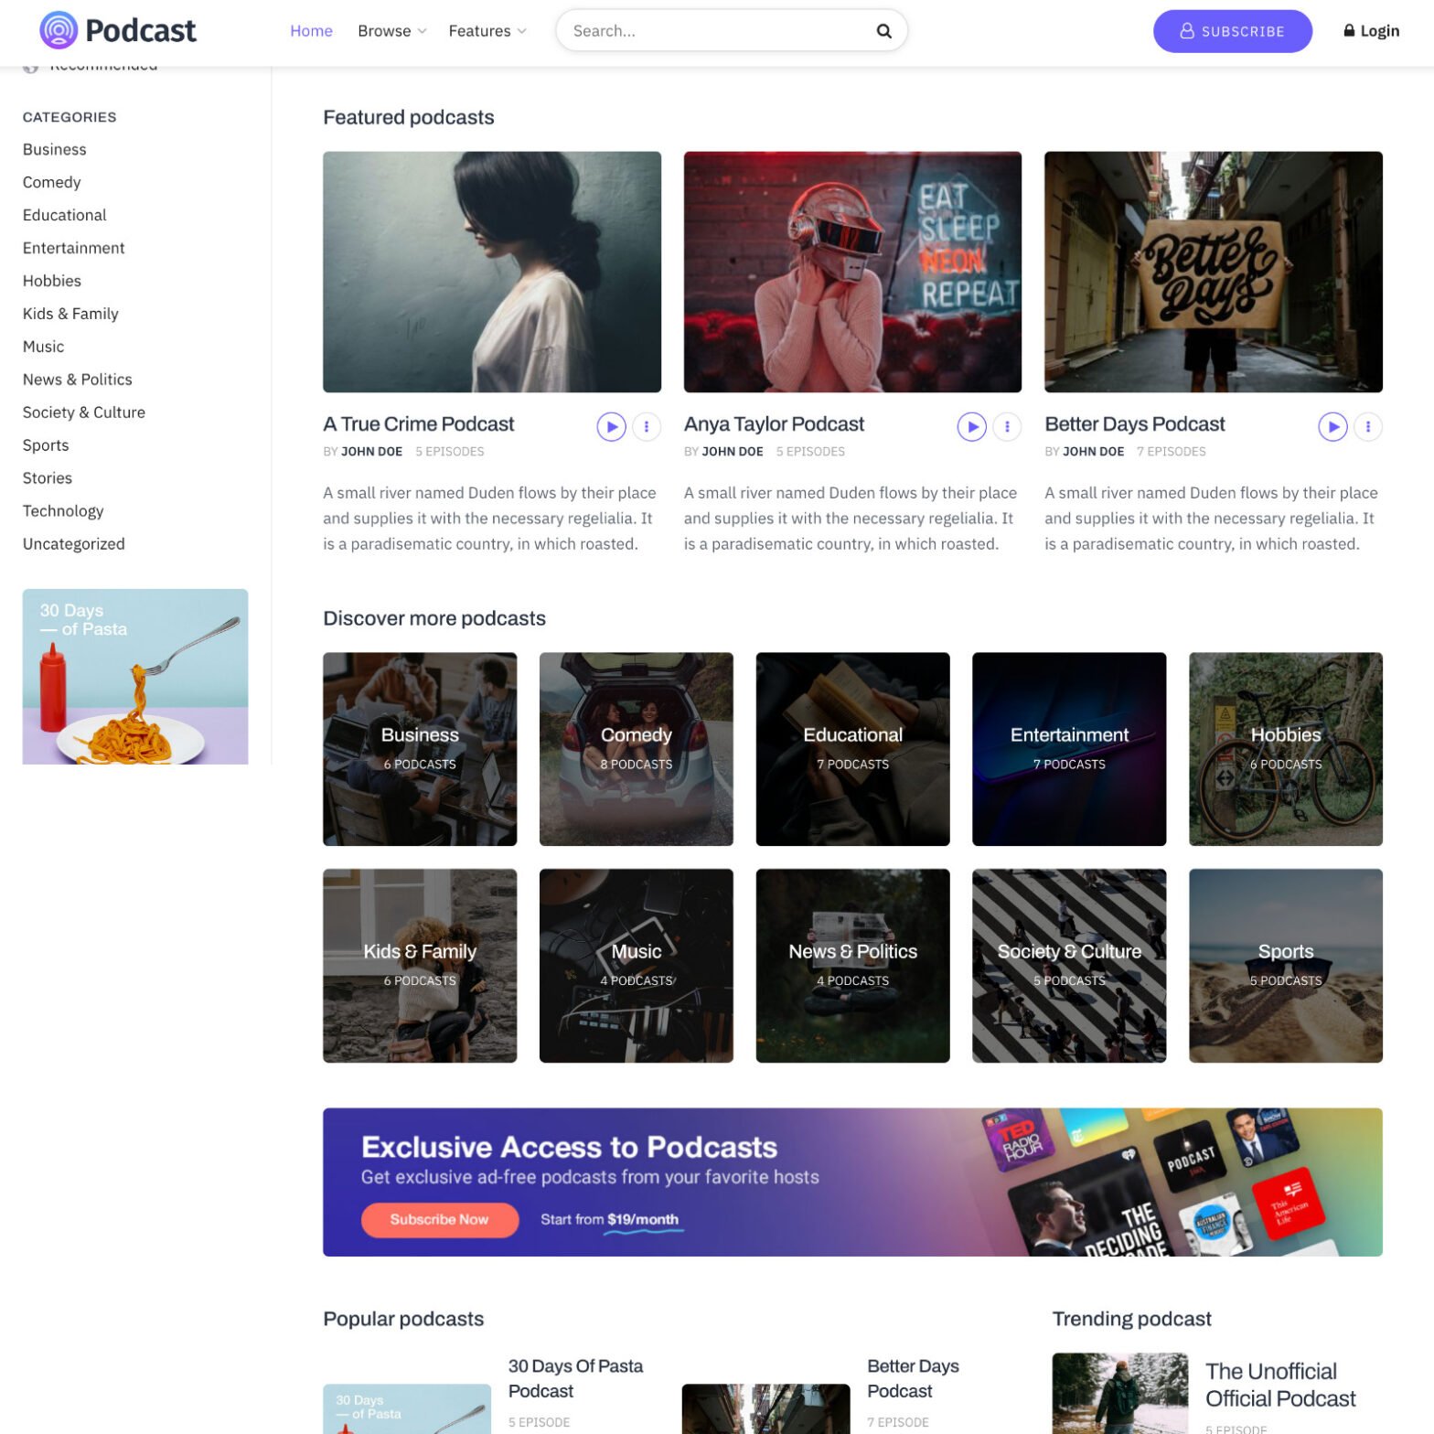Viewport: 1434px width, 1434px height.
Task: Click the Login link
Action: 1371,31
